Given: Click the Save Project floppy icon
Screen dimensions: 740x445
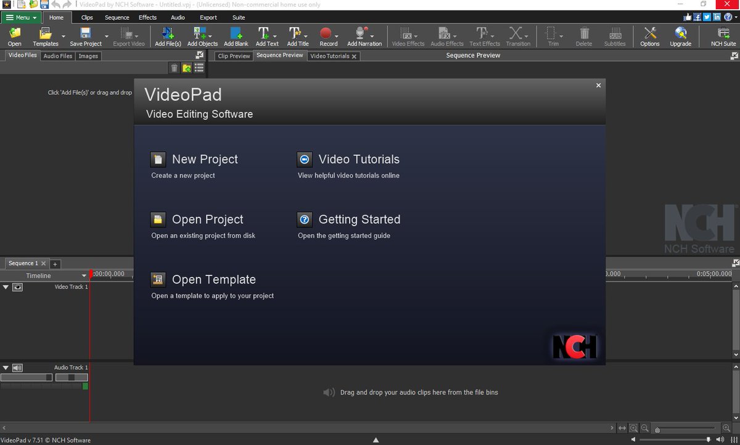Looking at the screenshot, I should [86, 33].
